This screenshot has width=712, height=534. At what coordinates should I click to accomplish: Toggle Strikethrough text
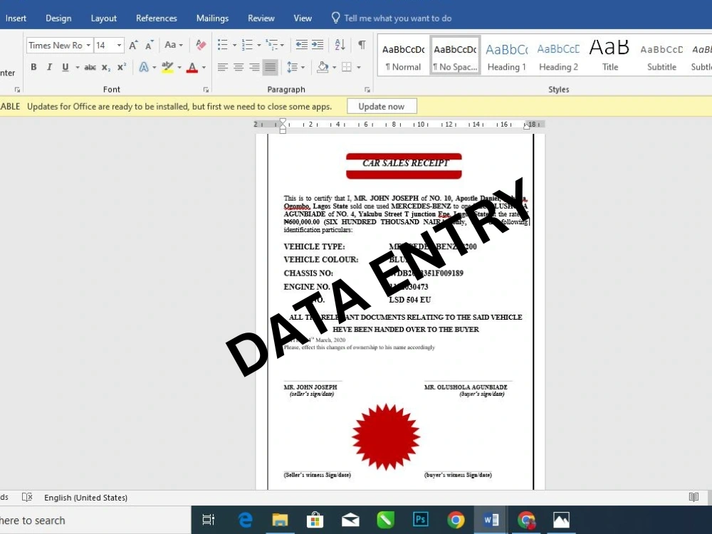pos(90,67)
